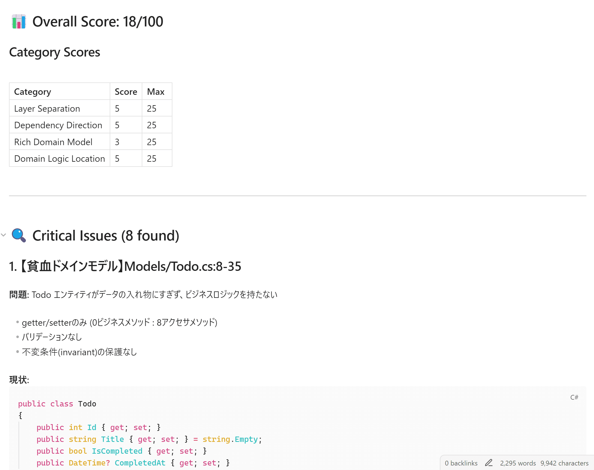Click the 'public class Todo' code line
Viewport: 594px width, 470px height.
(57, 404)
